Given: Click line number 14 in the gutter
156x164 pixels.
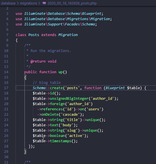Looking at the screenshot, I should tap(6, 72).
